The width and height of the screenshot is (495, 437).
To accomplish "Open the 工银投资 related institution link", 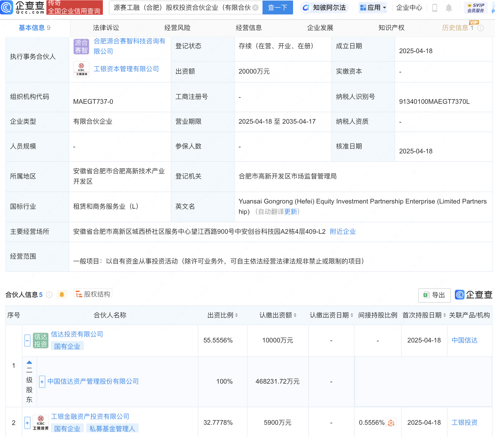I will (464, 423).
